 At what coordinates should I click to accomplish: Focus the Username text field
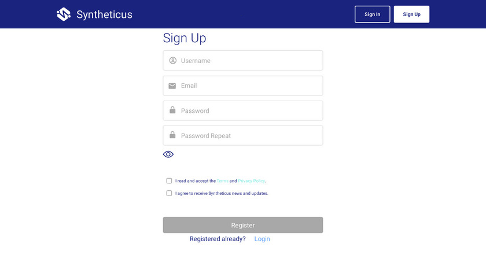pos(249,61)
